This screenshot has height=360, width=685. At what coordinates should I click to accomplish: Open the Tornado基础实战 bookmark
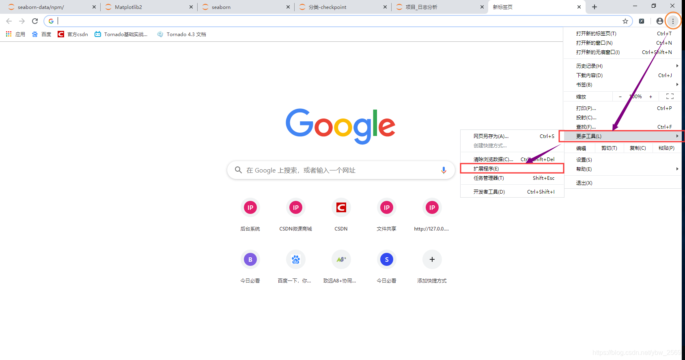(x=121, y=34)
